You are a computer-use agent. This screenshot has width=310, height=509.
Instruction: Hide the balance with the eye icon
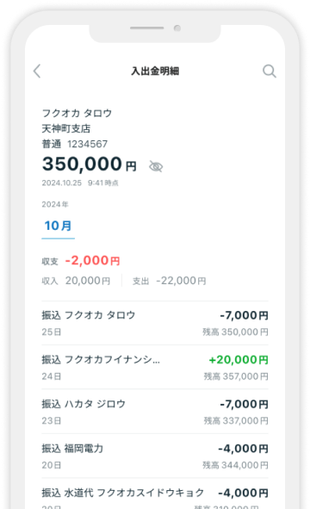click(156, 166)
